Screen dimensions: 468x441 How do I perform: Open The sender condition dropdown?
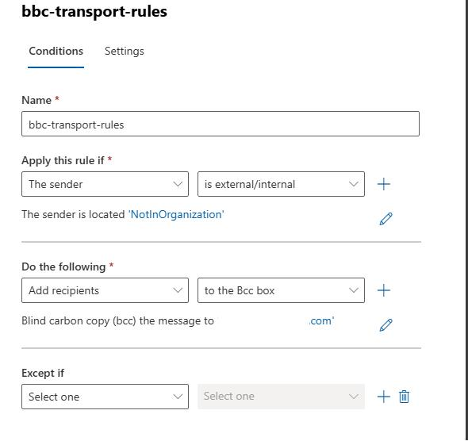point(105,184)
